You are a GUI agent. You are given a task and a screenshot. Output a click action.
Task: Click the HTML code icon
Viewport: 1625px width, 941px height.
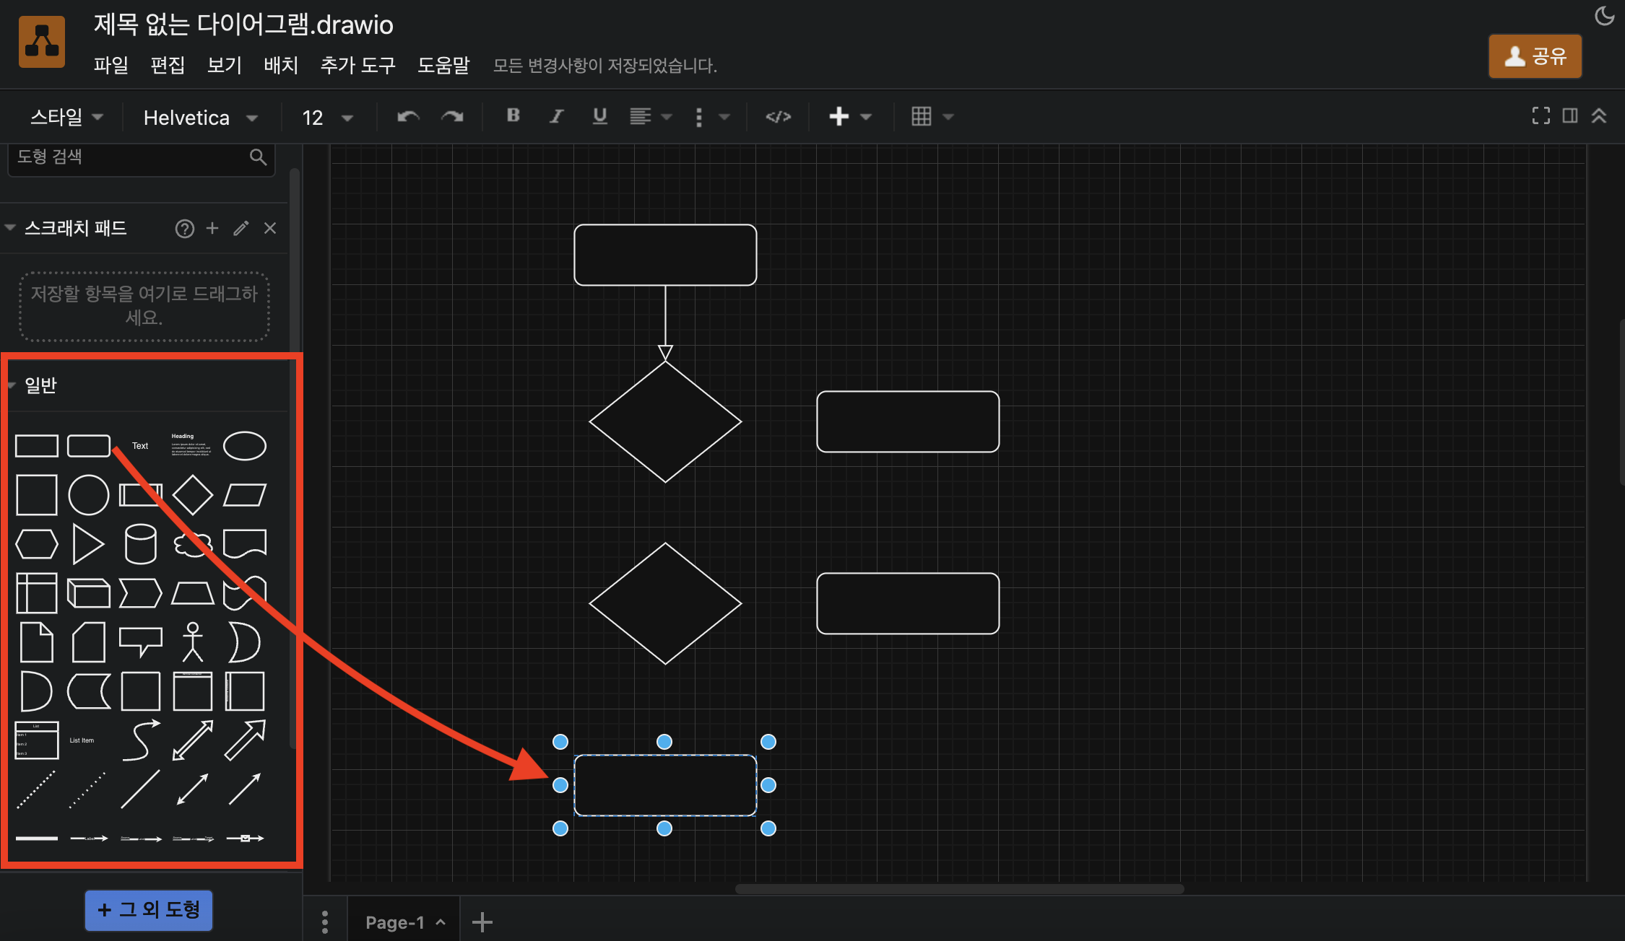coord(778,116)
